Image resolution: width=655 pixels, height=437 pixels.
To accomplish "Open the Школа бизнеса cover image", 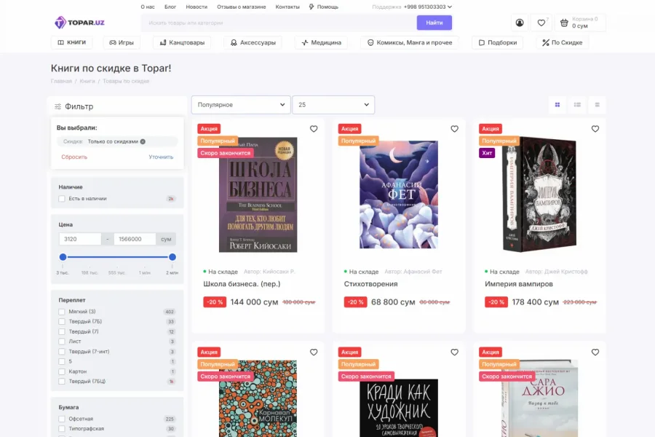I will click(258, 194).
